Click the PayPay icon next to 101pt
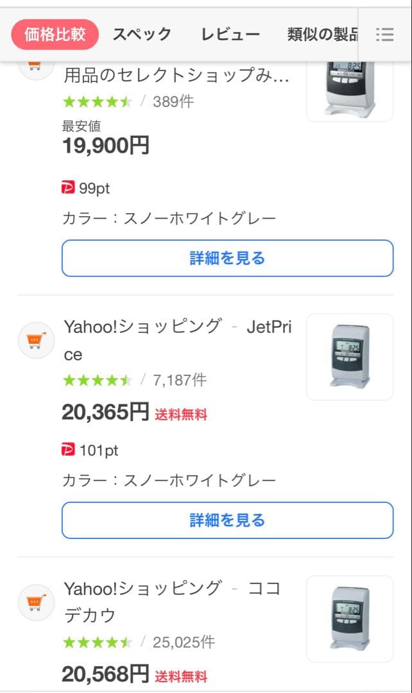The width and height of the screenshot is (412, 693). point(67,450)
